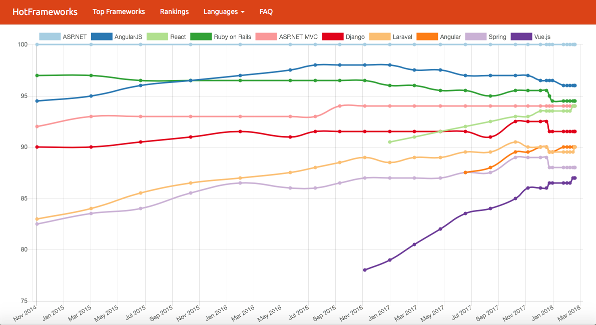
Task: Open the HotFrameworks home link
Action: 45,12
